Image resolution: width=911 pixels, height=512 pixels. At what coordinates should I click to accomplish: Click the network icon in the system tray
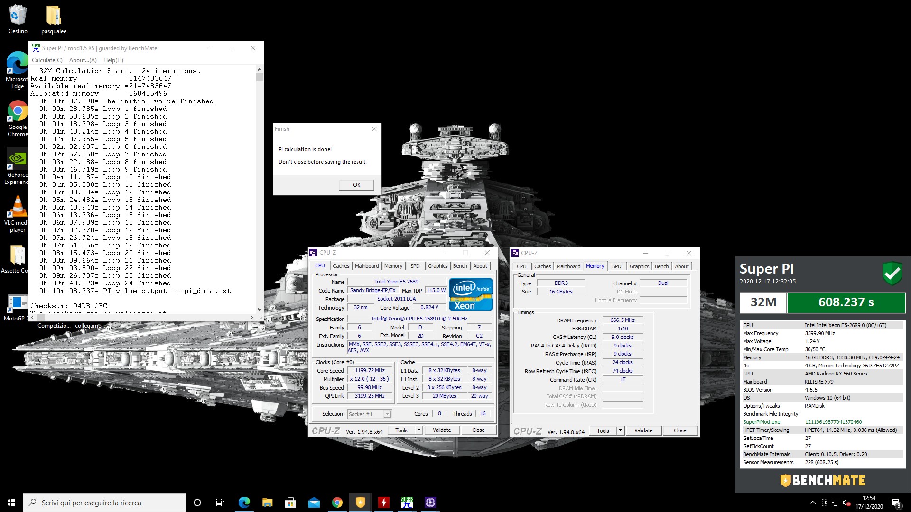click(835, 503)
